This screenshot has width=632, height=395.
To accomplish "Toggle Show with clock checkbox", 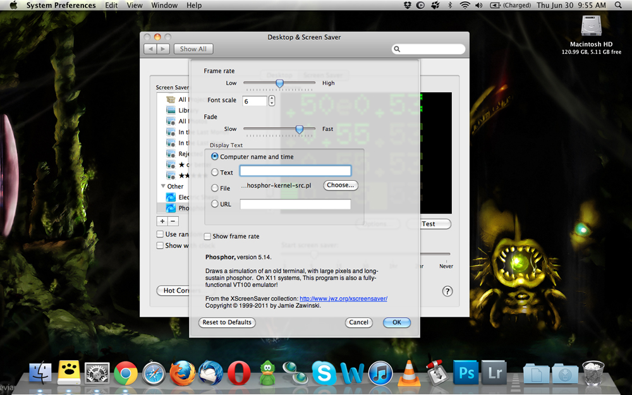I will click(160, 245).
